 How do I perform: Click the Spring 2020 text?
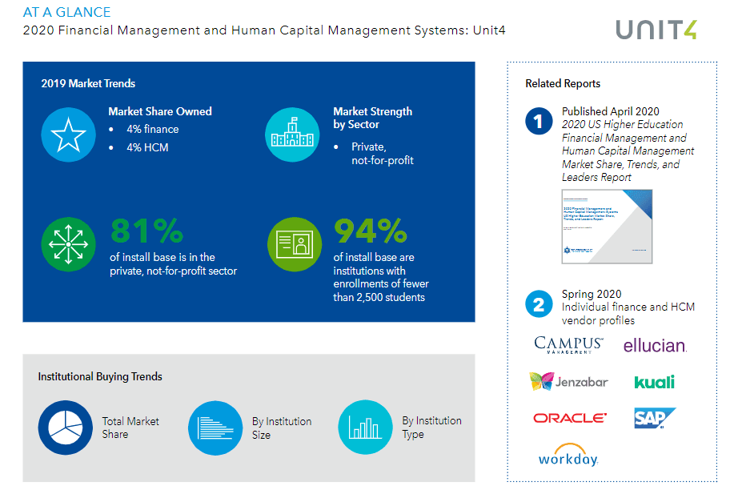[592, 294]
